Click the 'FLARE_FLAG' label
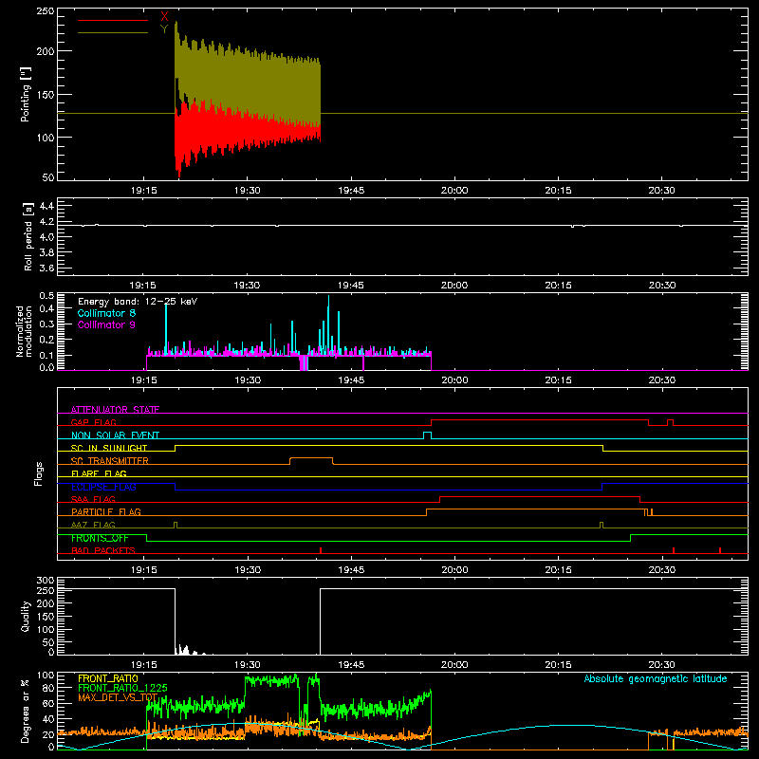759x759 pixels. [x=99, y=473]
